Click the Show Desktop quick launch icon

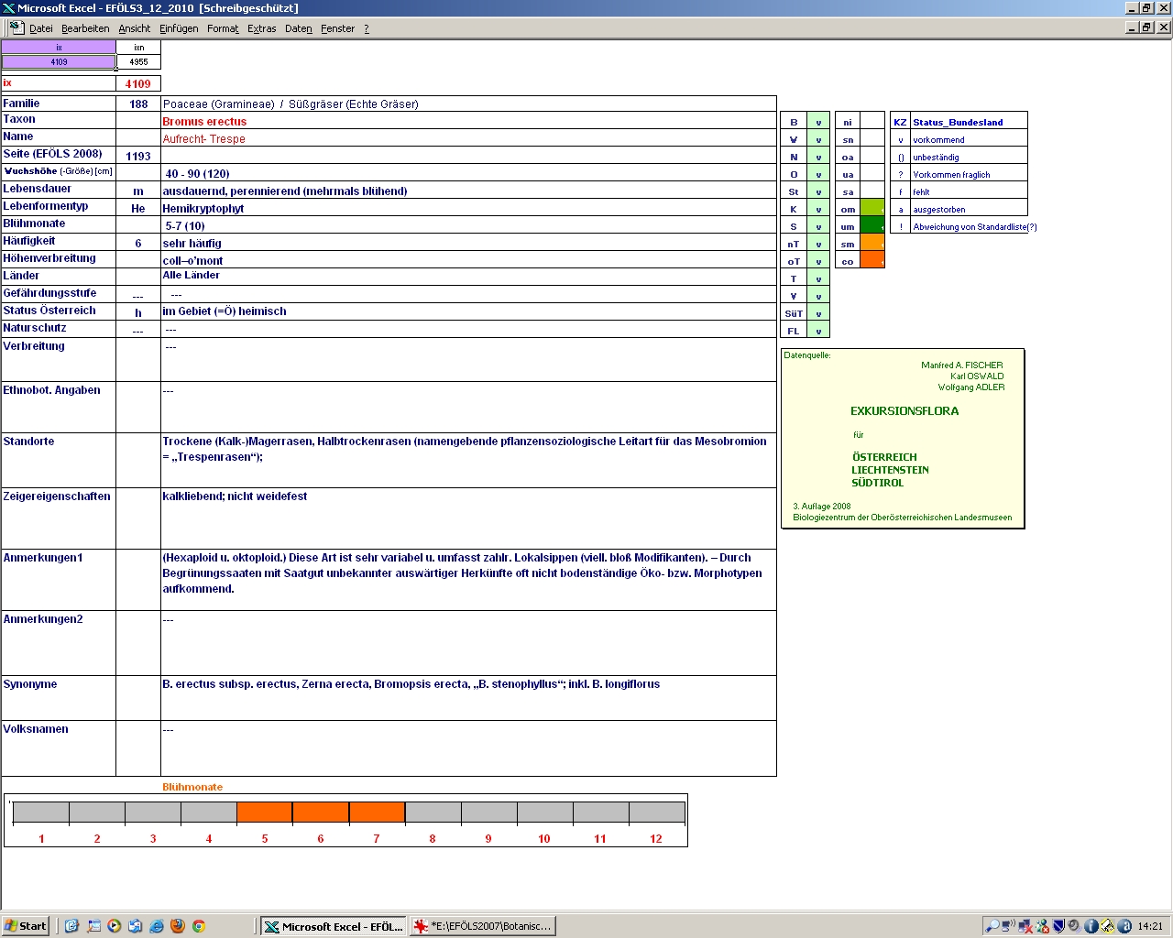[x=93, y=926]
